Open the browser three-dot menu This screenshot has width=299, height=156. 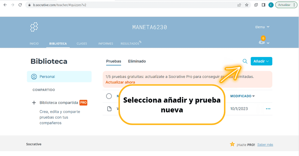point(294,5)
